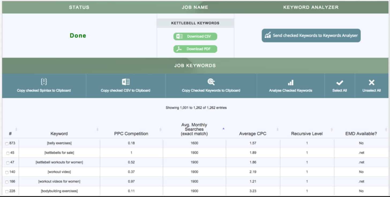Click the Copy Checked Keywords target icon
This screenshot has height=197, width=390.
(x=211, y=82)
